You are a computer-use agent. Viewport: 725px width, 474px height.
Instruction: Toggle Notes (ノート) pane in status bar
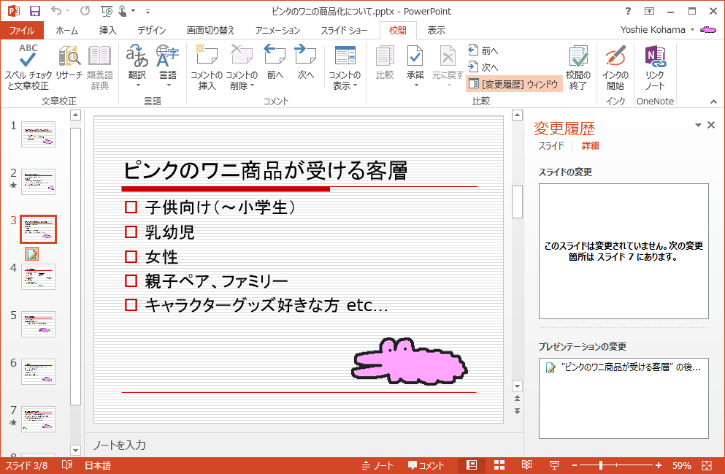pyautogui.click(x=377, y=465)
